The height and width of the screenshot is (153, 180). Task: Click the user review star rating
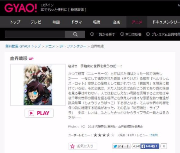pos(104,135)
